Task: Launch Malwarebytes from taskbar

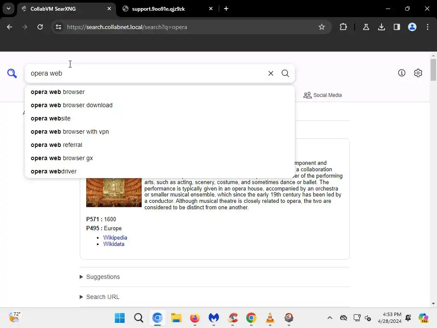Action: [214, 318]
